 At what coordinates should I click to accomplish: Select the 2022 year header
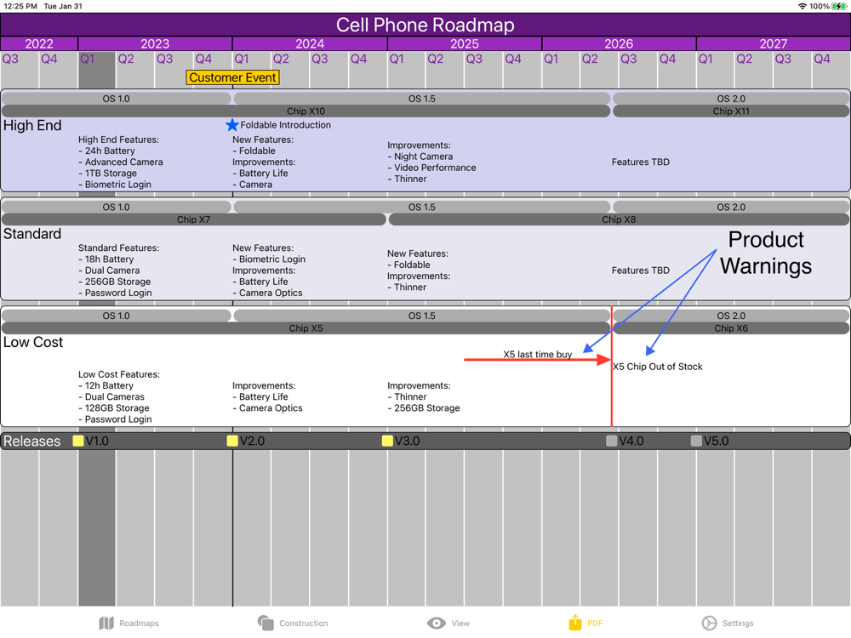[39, 43]
